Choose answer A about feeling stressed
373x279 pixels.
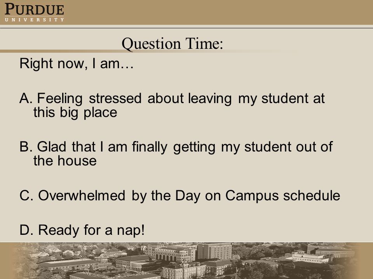click(172, 105)
